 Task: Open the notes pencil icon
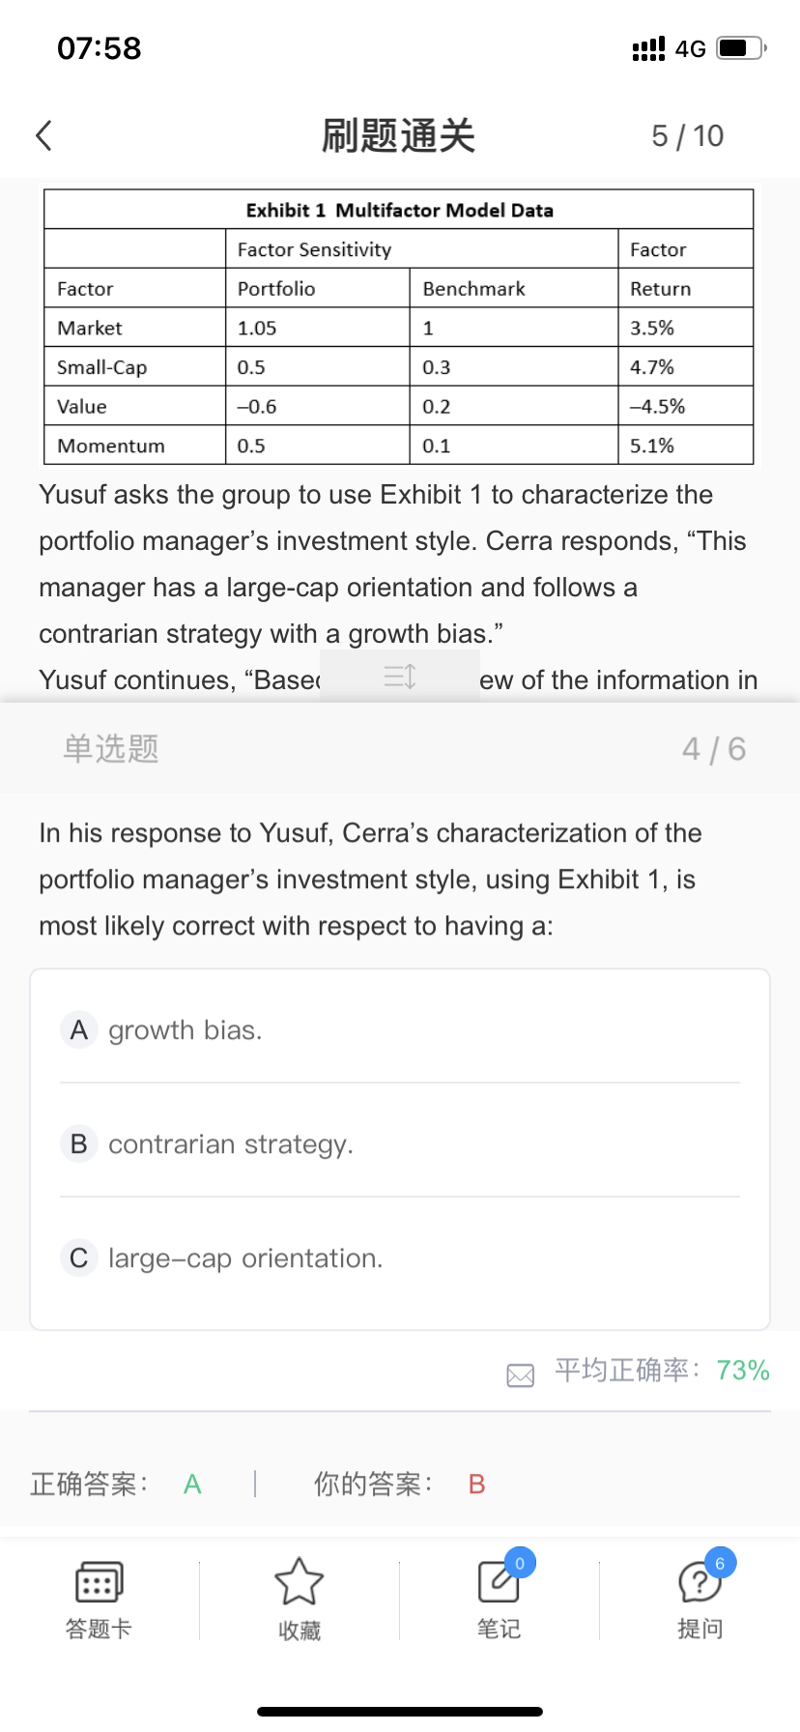click(x=499, y=1582)
